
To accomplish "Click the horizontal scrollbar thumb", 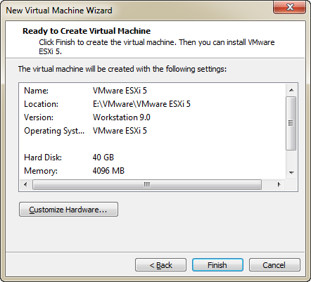I will [x=147, y=184].
